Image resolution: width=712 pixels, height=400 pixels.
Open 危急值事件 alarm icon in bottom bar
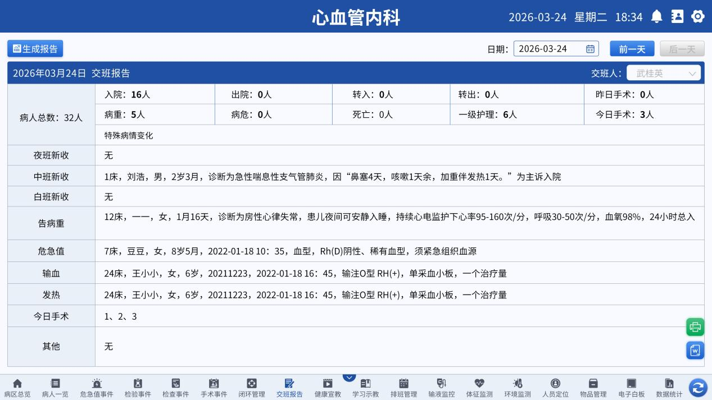97,384
